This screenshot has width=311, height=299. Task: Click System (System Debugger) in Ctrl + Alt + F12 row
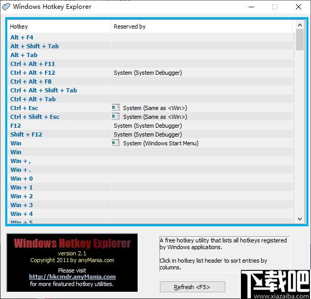click(x=148, y=73)
